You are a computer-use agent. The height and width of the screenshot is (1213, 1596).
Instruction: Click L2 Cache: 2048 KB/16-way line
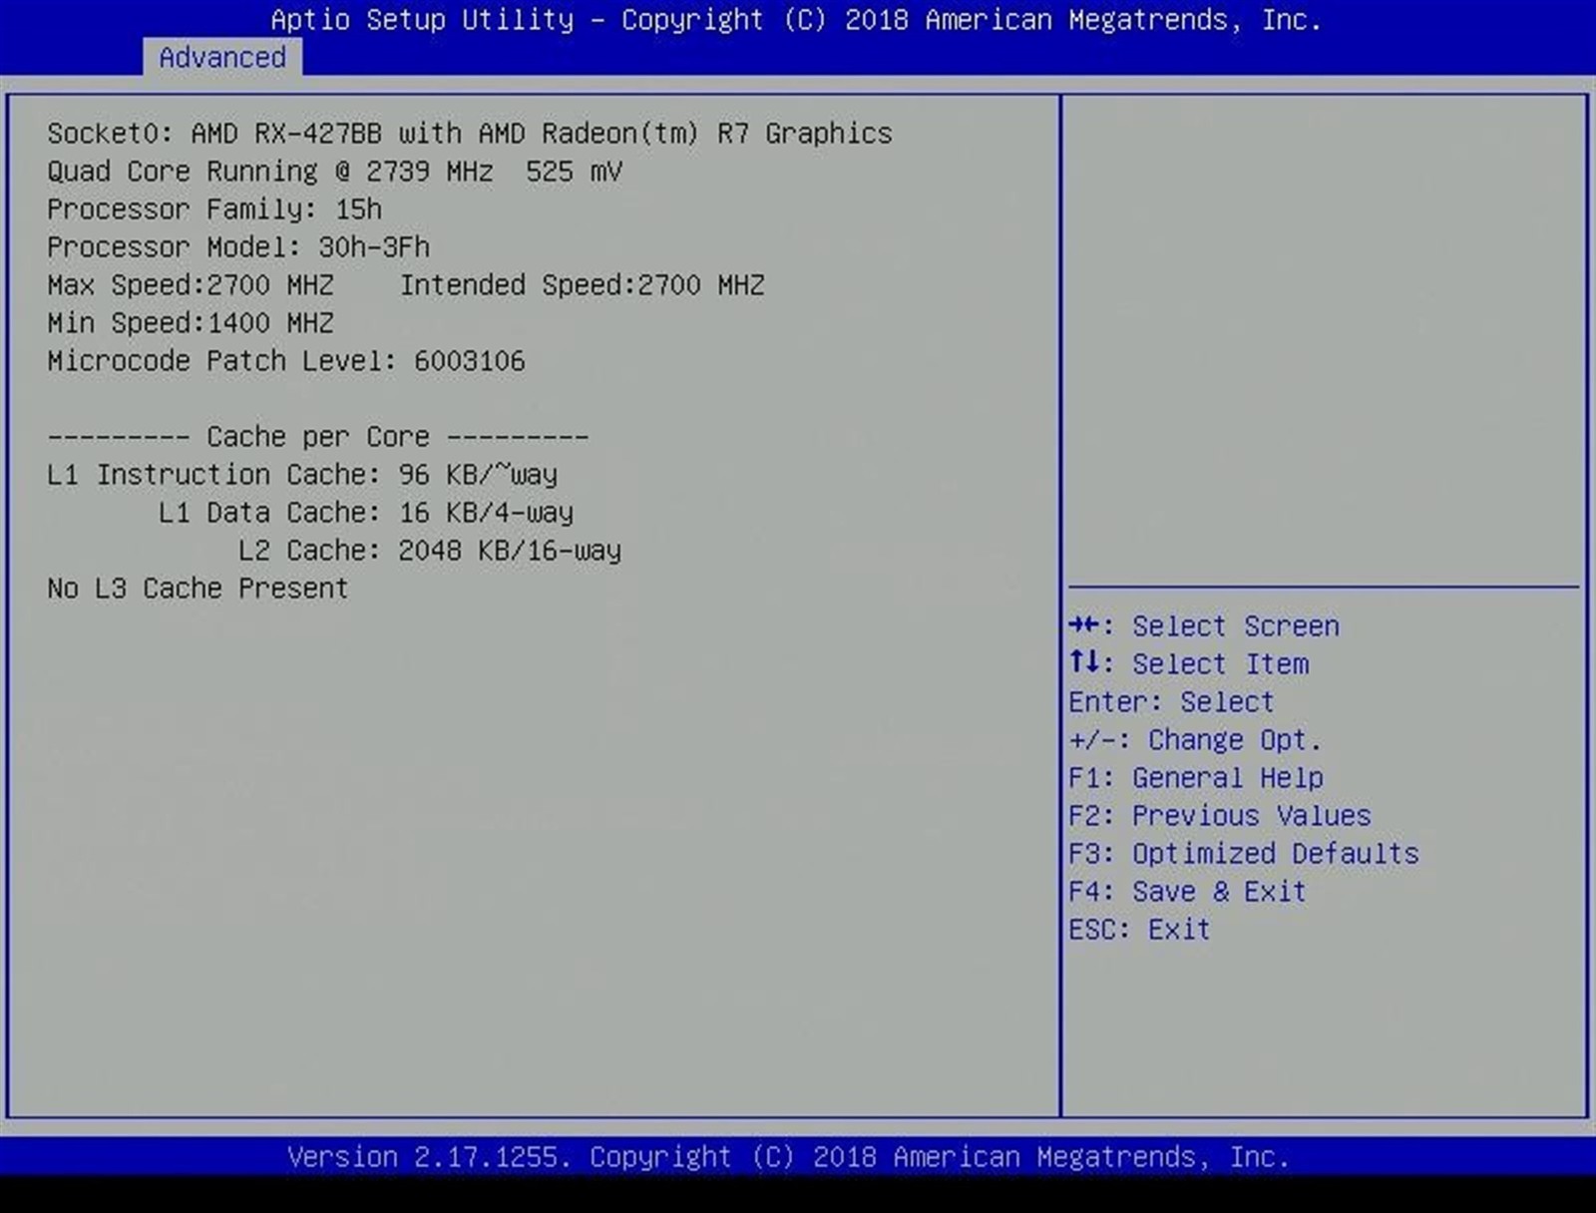(430, 550)
